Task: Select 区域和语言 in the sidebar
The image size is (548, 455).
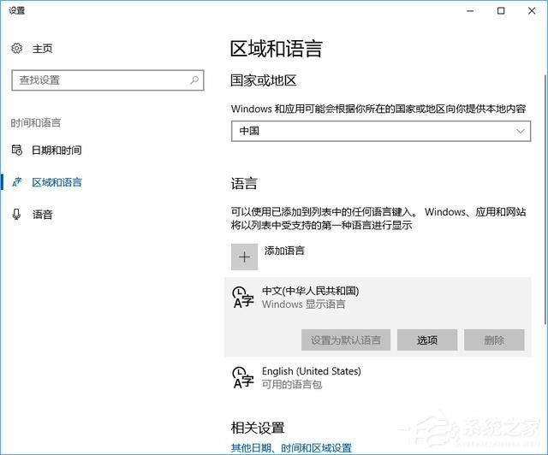Action: pyautogui.click(x=57, y=182)
